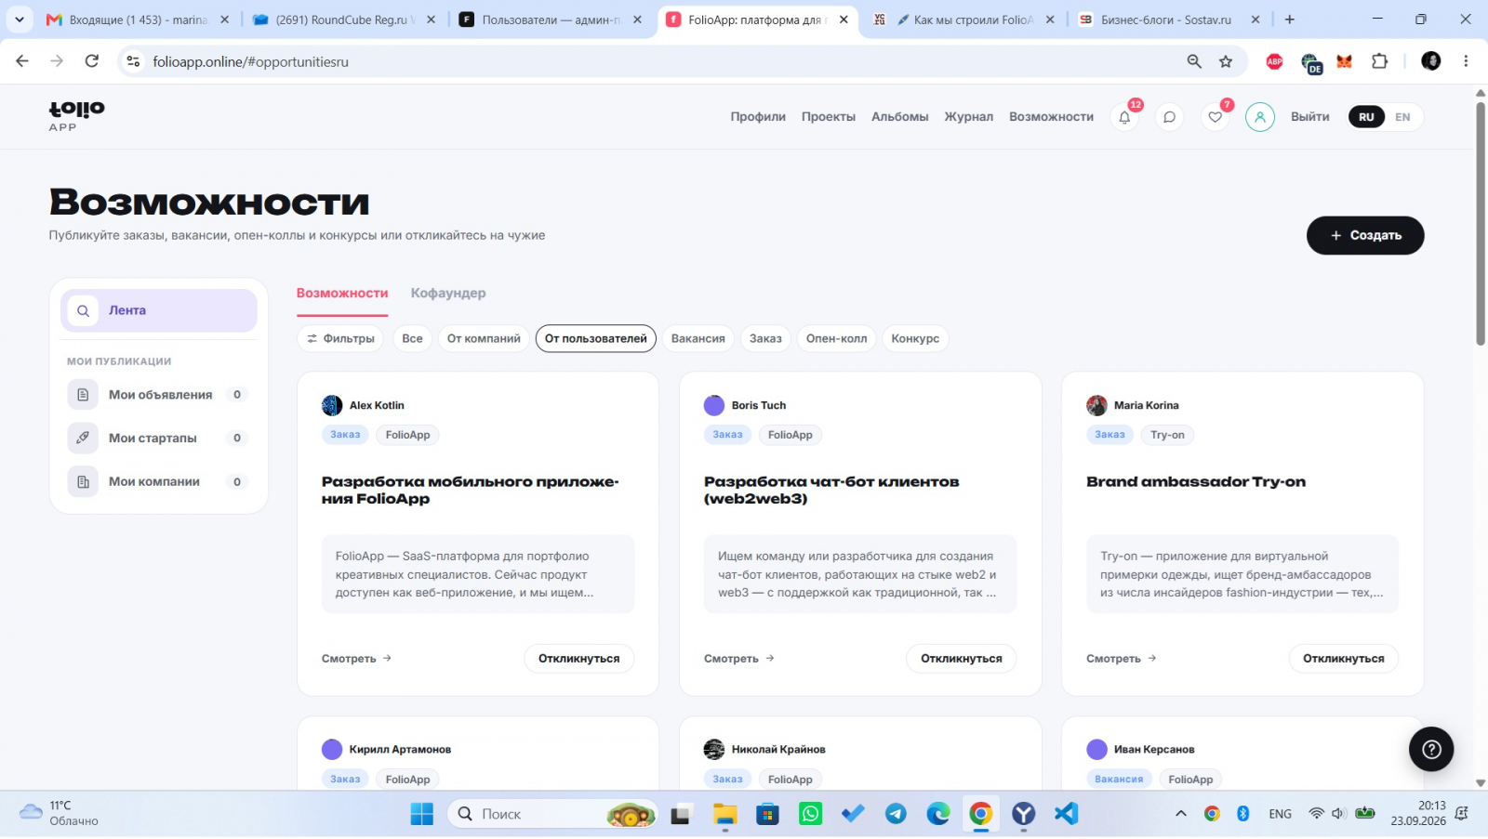Open the Chrome three-dot menu
Screen dimensions: 1488x839
[1466, 61]
